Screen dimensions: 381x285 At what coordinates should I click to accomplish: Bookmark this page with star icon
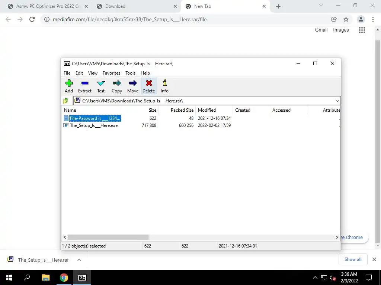tap(346, 19)
